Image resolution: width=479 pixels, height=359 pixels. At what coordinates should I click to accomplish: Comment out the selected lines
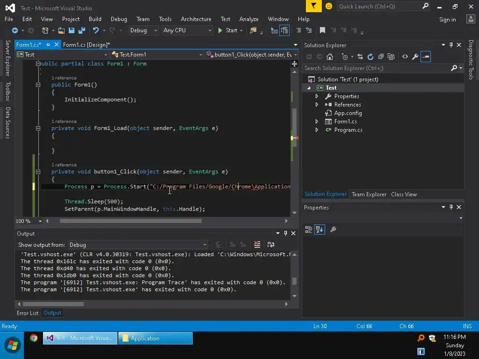pos(298,30)
